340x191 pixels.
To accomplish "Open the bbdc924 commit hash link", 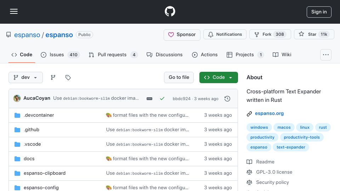I will pyautogui.click(x=181, y=99).
